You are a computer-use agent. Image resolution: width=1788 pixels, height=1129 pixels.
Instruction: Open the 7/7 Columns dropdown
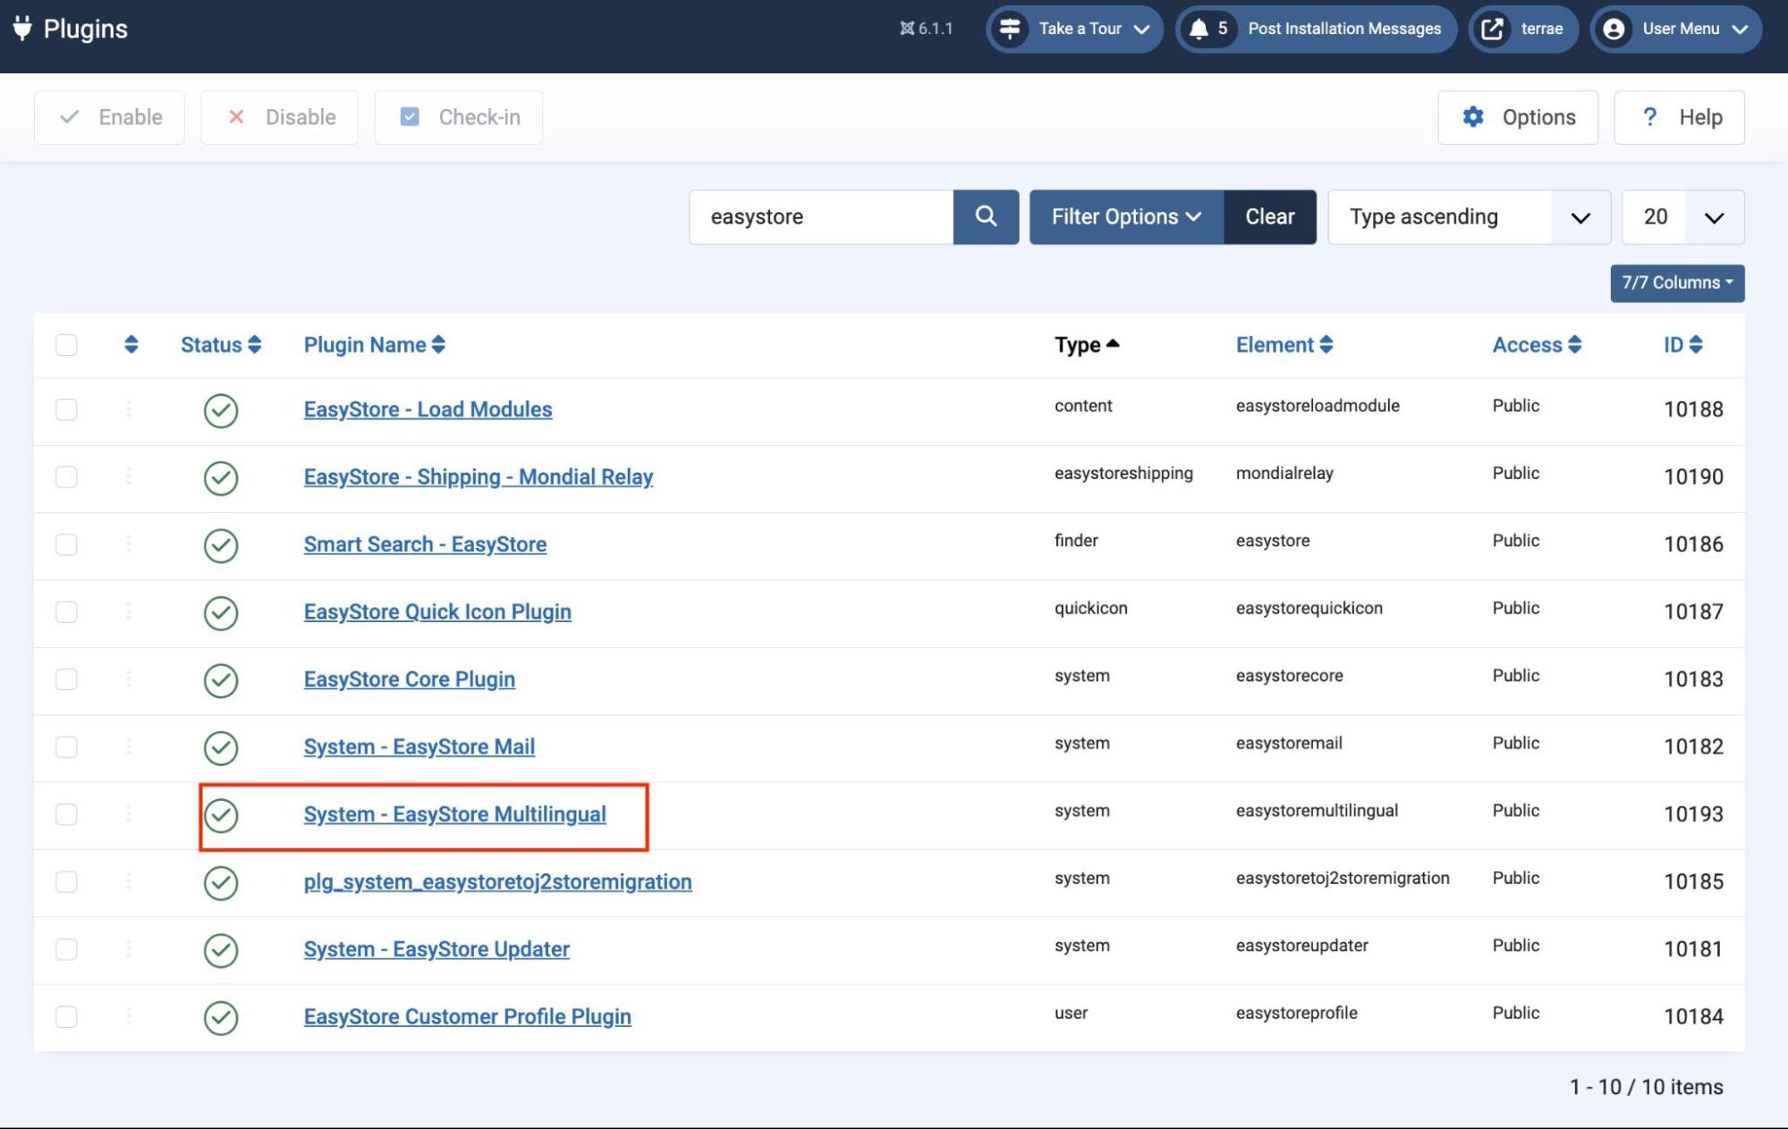1677,282
